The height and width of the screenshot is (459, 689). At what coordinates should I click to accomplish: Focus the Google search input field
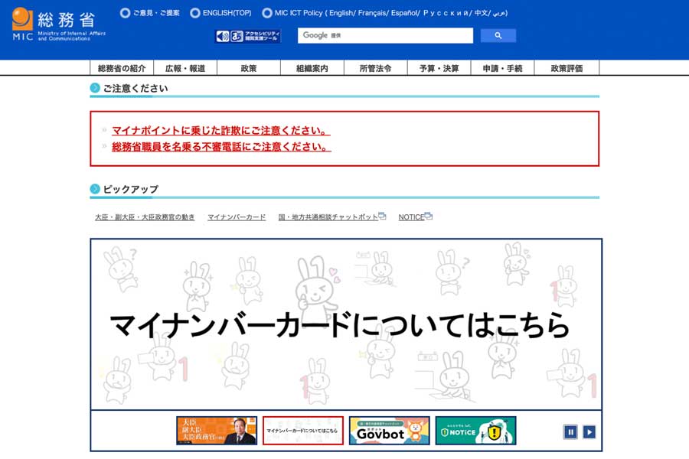tap(385, 36)
